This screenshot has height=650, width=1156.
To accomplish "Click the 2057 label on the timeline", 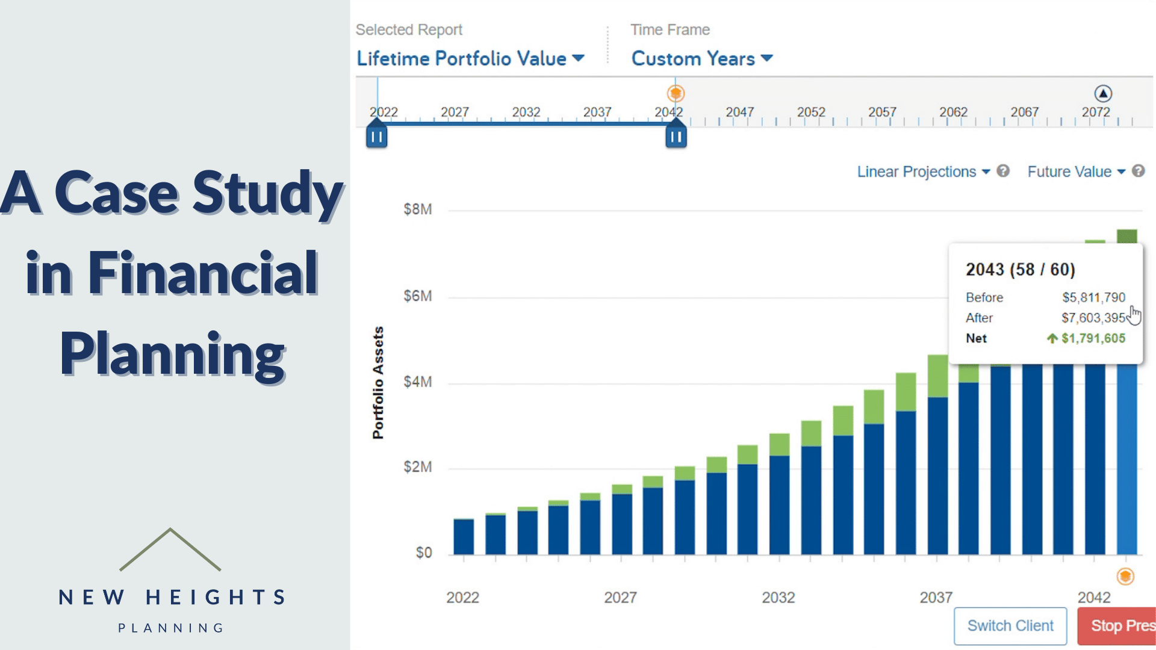I will point(882,112).
